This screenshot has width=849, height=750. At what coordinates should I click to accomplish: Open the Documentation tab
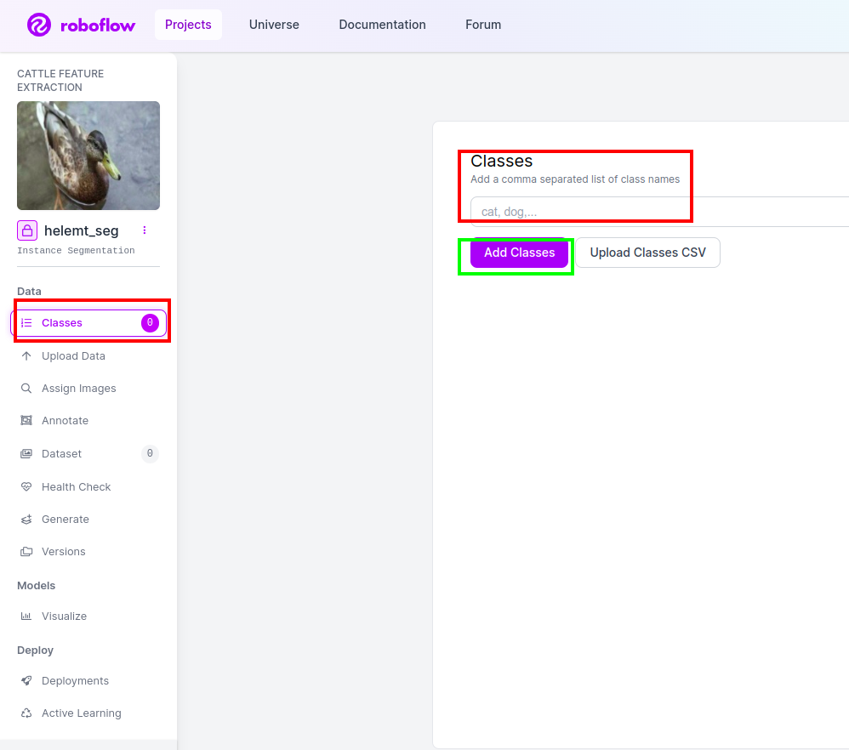click(x=382, y=25)
